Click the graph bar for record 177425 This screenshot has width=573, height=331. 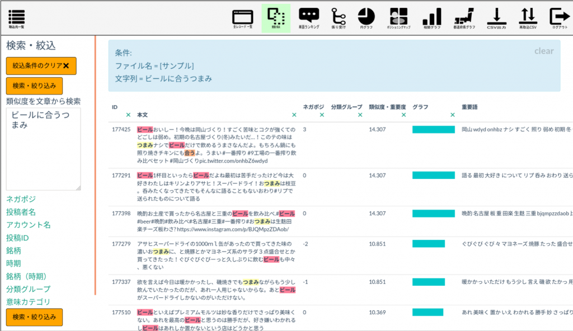[434, 129]
